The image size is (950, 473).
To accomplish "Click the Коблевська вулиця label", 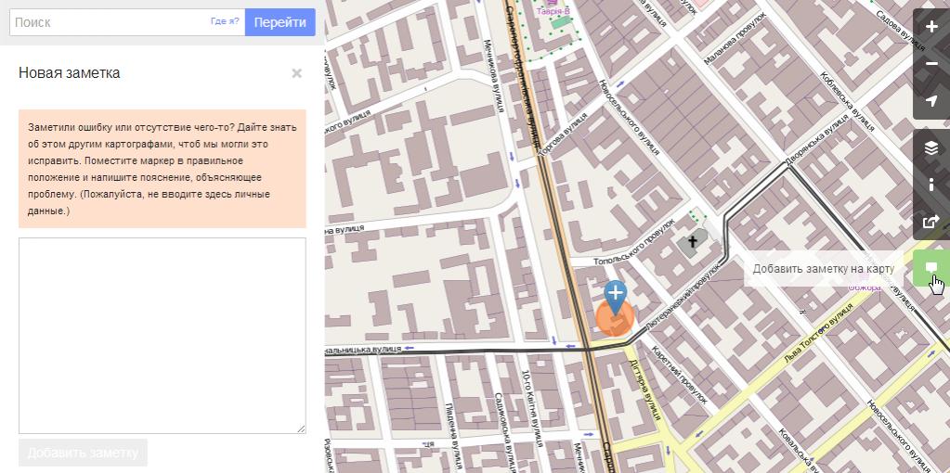I will (x=847, y=101).
